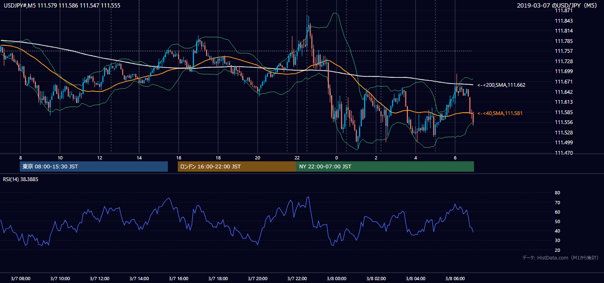Click the 3/7 22:00 time label
Screen dimensions: 604x283
click(297, 278)
